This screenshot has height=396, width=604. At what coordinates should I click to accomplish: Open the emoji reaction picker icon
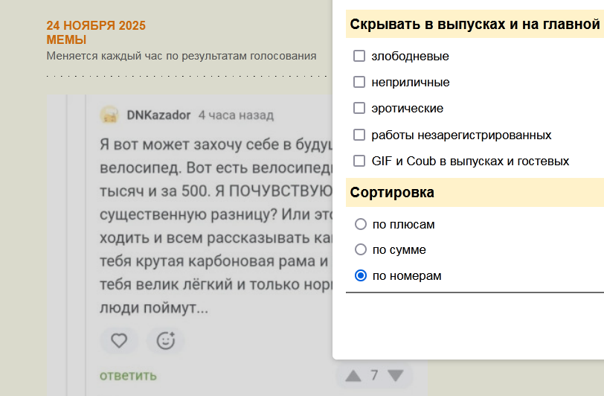165,341
